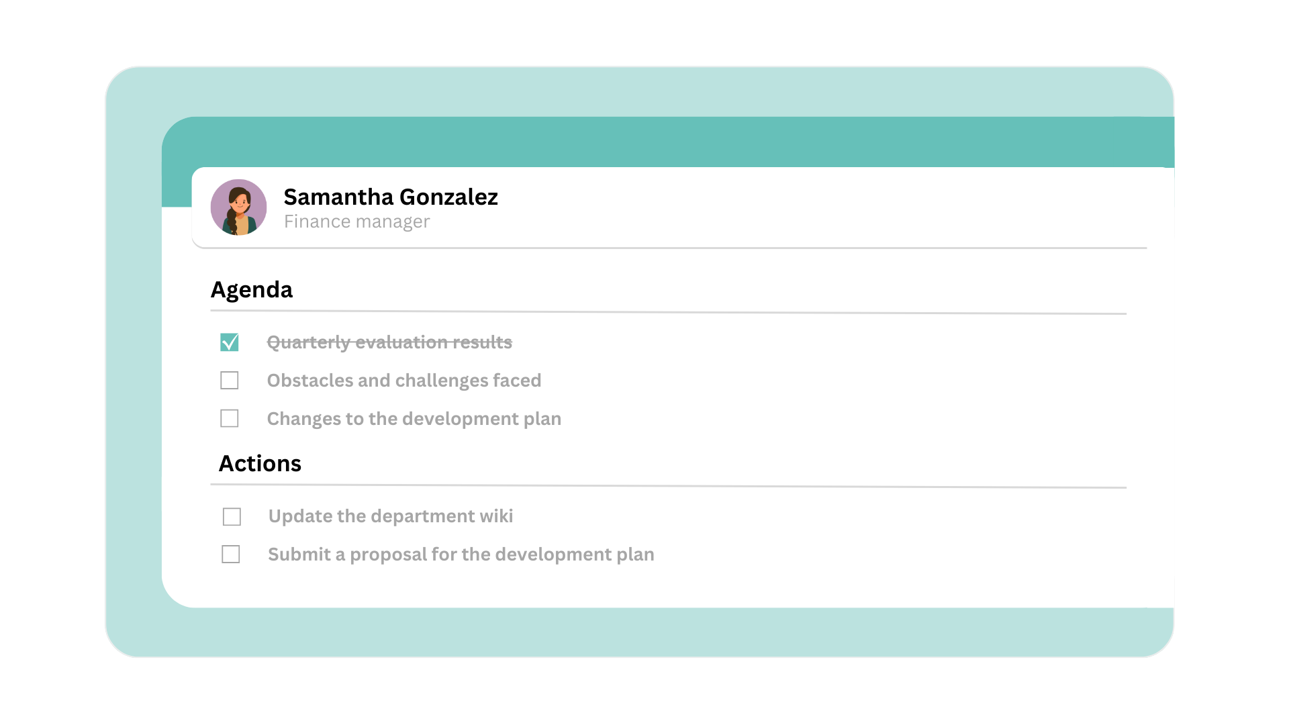
Task: Check the Obstacles and challenges faced box
Action: point(230,381)
